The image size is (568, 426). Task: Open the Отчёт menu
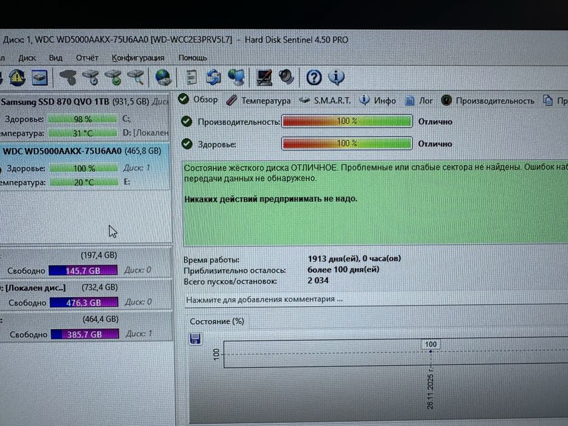[x=87, y=58]
